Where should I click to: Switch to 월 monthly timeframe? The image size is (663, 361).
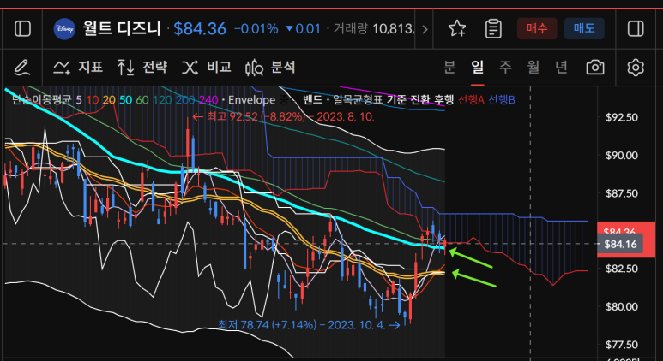pyautogui.click(x=533, y=67)
